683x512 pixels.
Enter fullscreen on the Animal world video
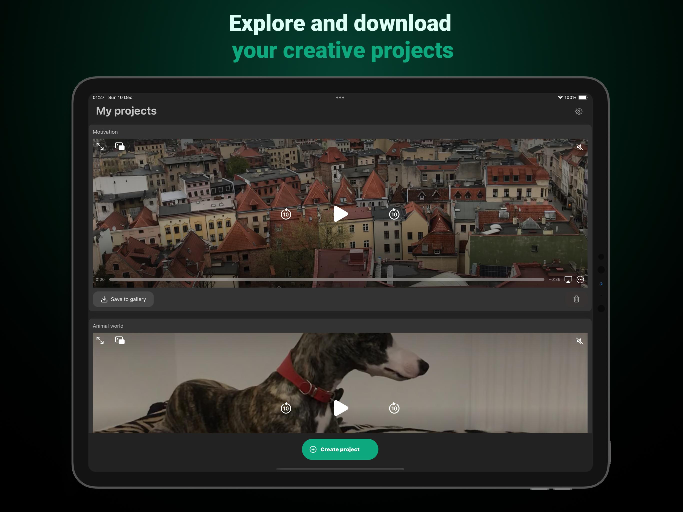(100, 340)
